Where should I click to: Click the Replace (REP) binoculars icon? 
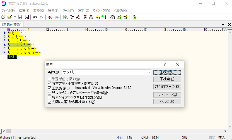pos(85,17)
